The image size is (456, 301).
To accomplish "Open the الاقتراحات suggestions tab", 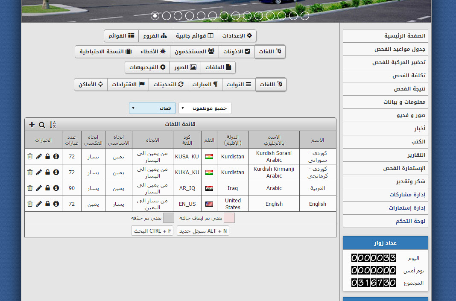I will tap(128, 85).
